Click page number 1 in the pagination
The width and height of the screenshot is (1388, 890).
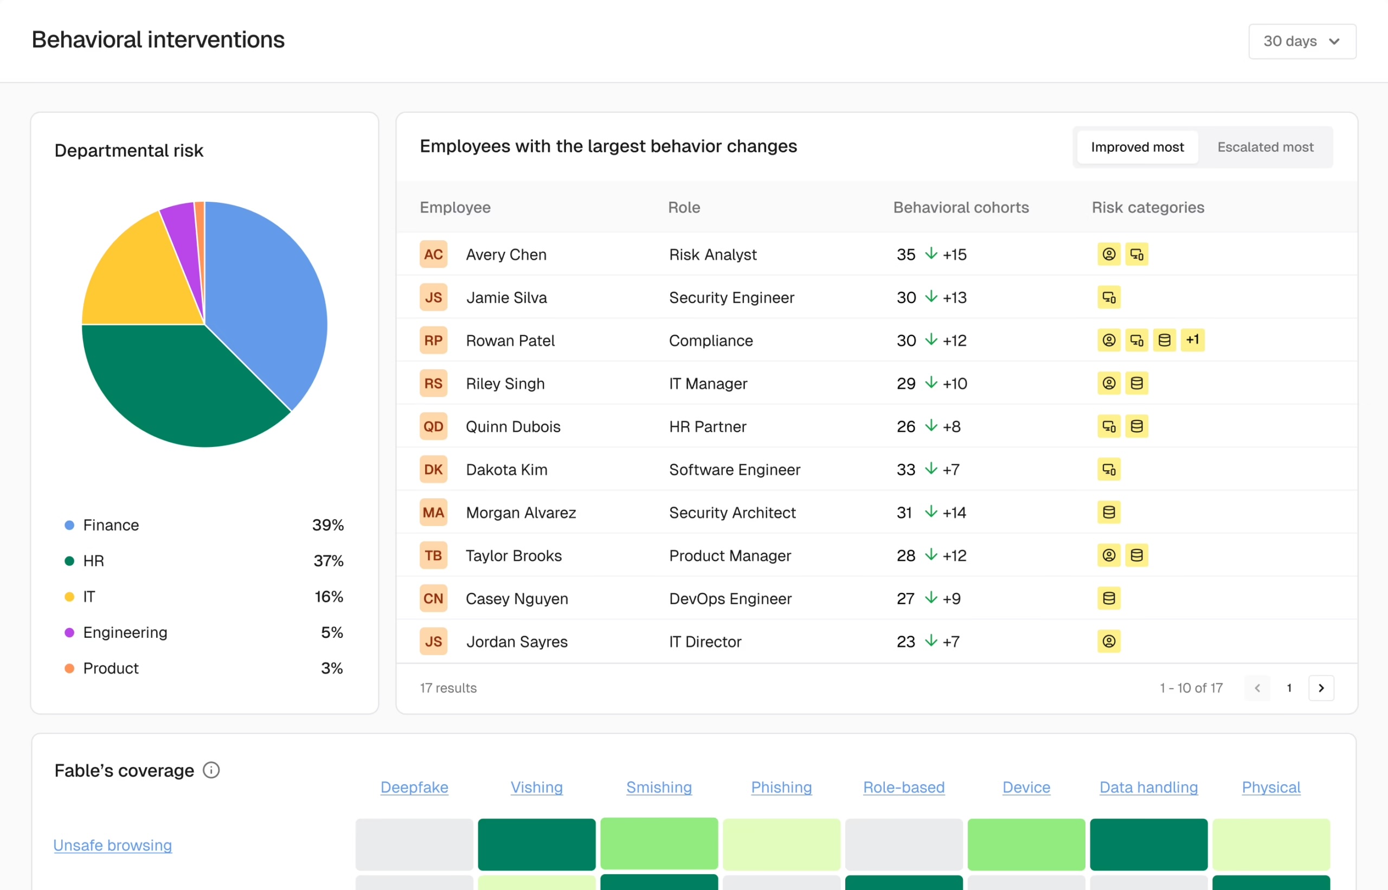(x=1289, y=688)
